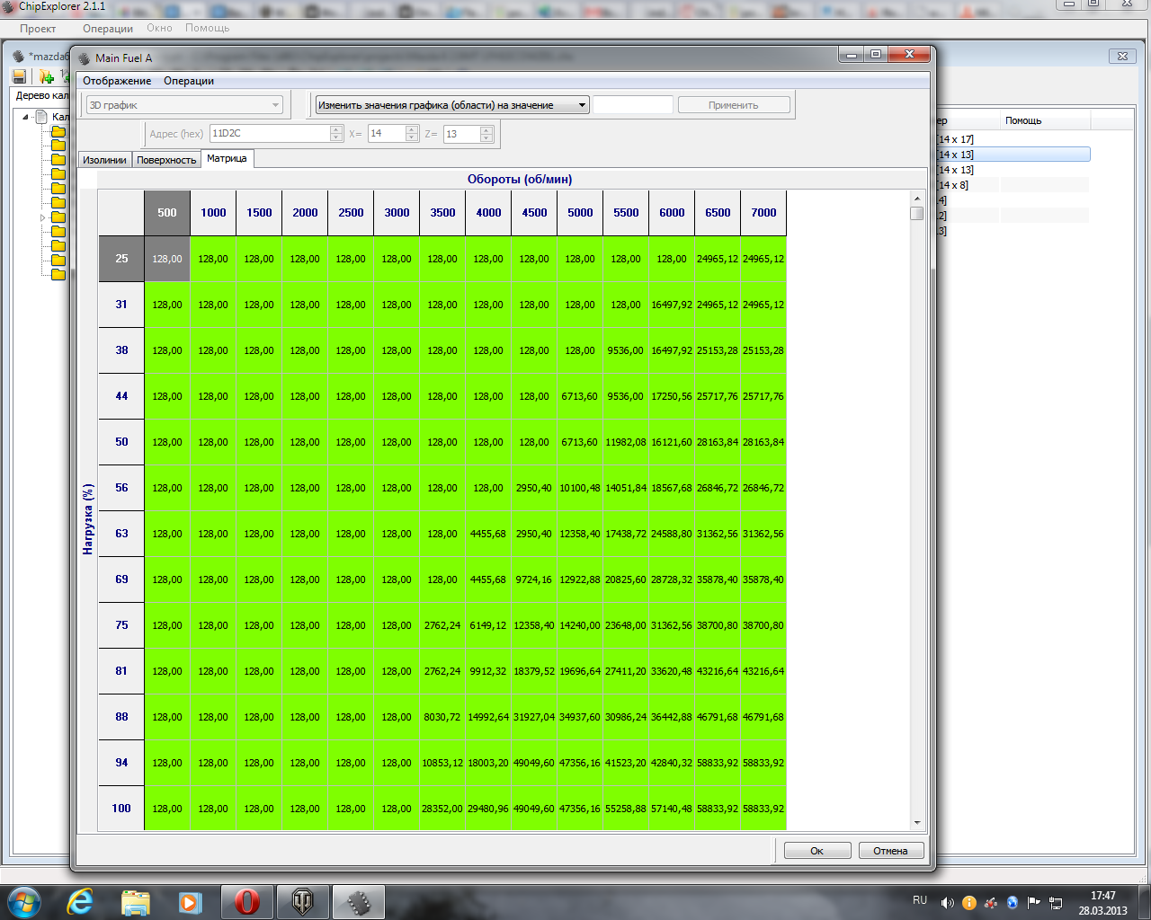
Task: Click the ChipExplorer chip icon in taskbar
Action: pos(359,901)
